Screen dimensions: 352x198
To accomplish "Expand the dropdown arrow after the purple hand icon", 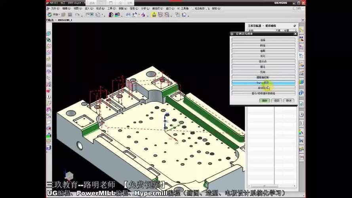I will point(147,16).
